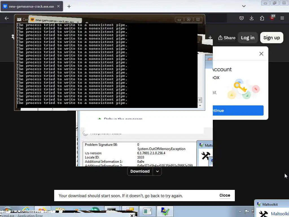
Task: Click the console window down scroll arrow
Action: coord(200,106)
